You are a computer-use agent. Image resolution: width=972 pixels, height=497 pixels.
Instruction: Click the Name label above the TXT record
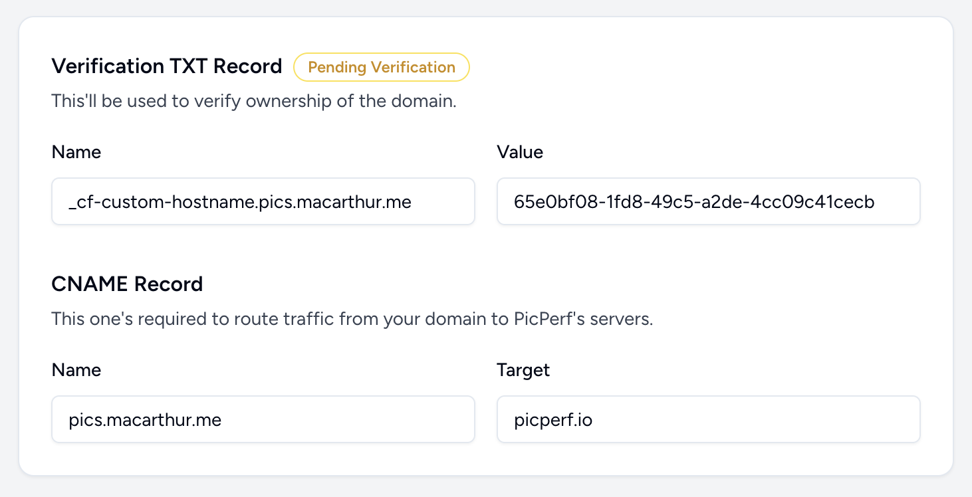76,152
